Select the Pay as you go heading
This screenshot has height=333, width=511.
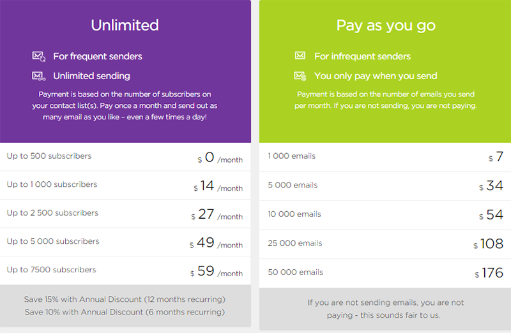386,26
